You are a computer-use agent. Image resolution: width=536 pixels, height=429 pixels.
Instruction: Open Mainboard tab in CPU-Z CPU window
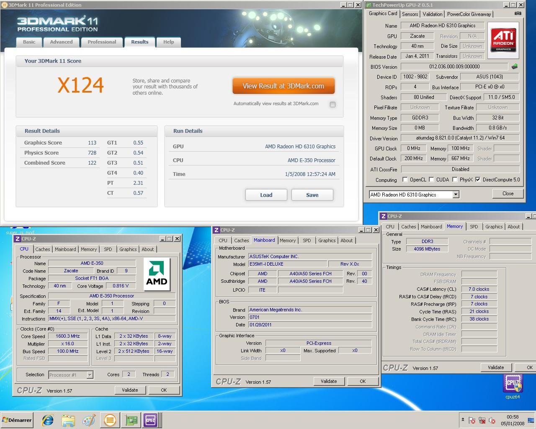click(65, 249)
